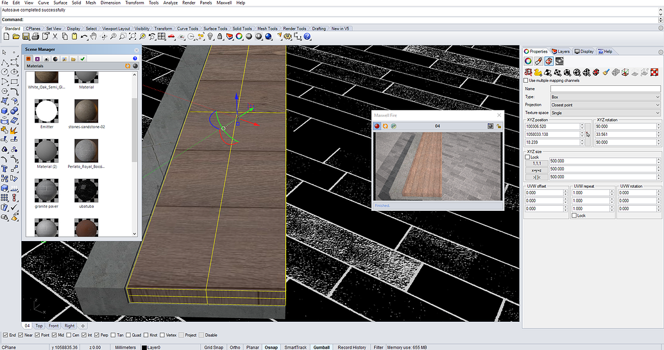Toggle the XYZ size Lock checkbox
The height and width of the screenshot is (350, 664).
pos(527,157)
